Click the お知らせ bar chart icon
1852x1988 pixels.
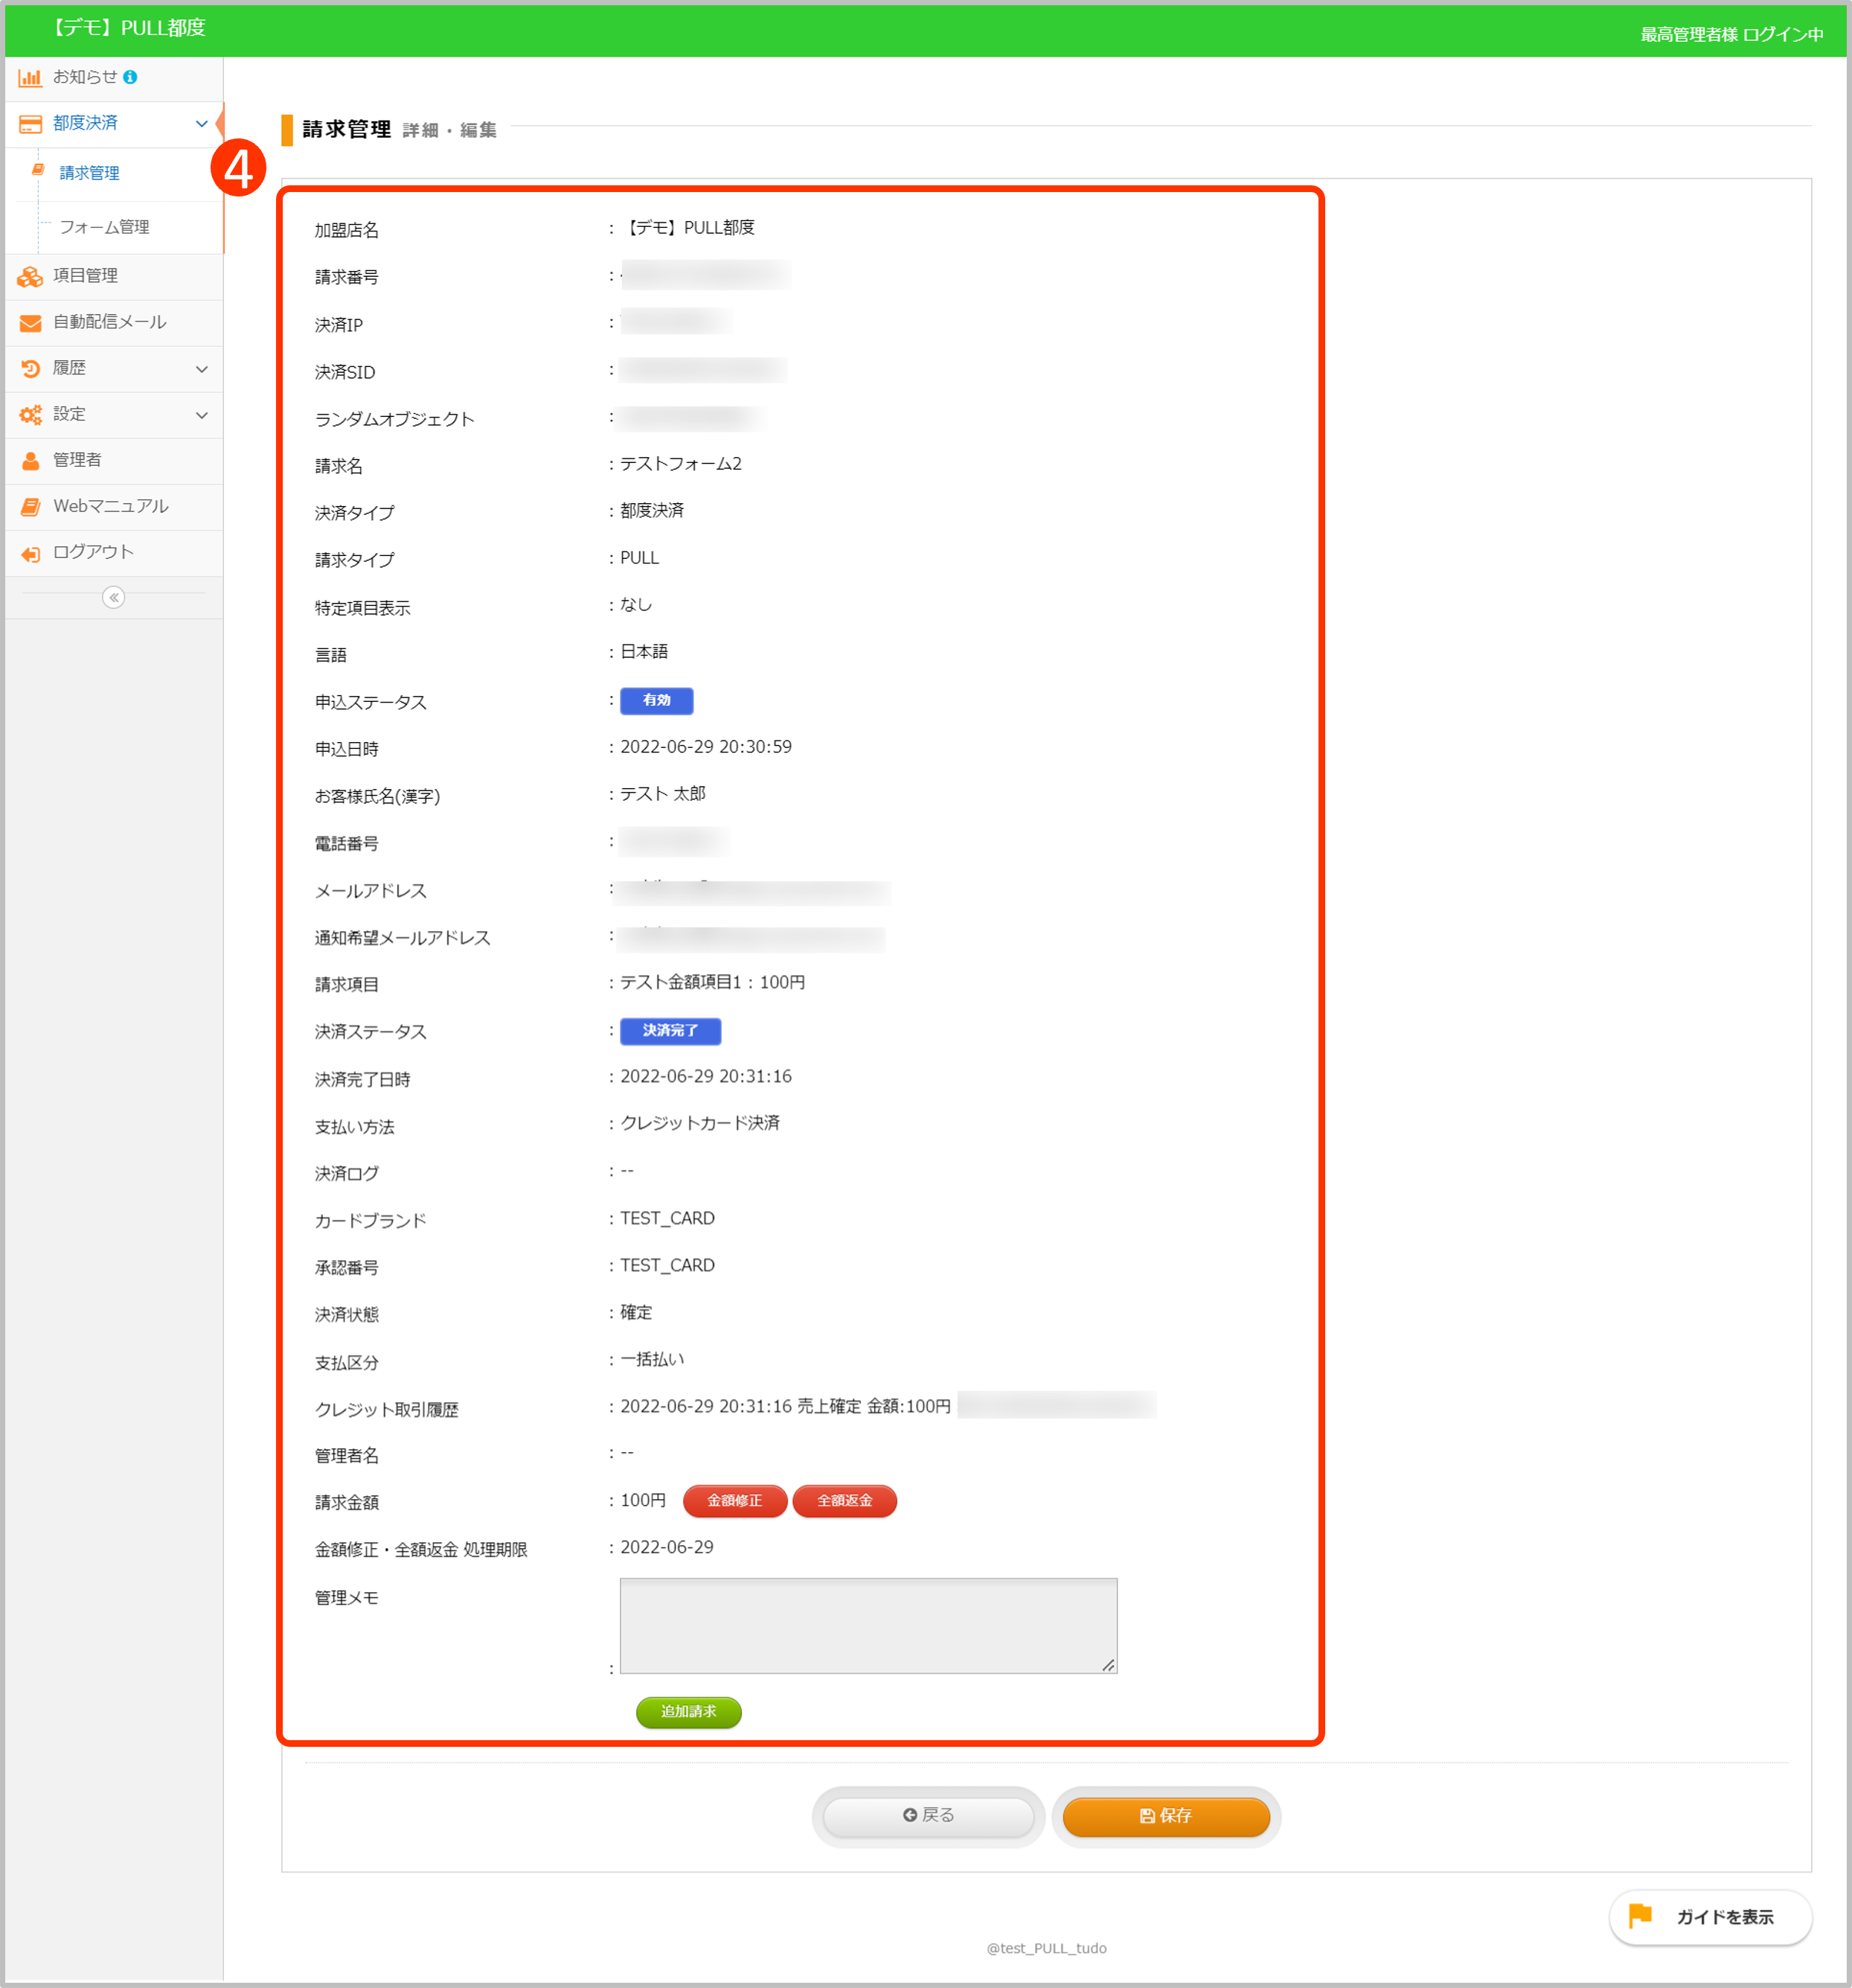coord(30,78)
